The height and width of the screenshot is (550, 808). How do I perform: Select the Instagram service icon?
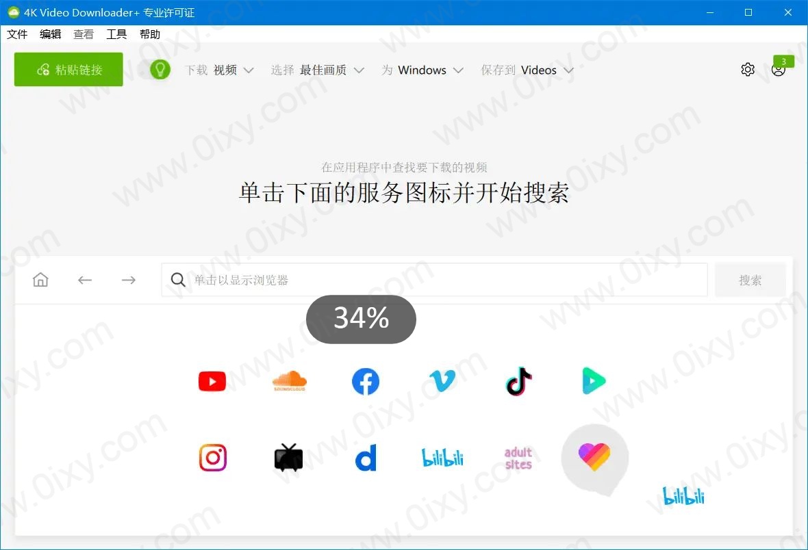point(212,458)
